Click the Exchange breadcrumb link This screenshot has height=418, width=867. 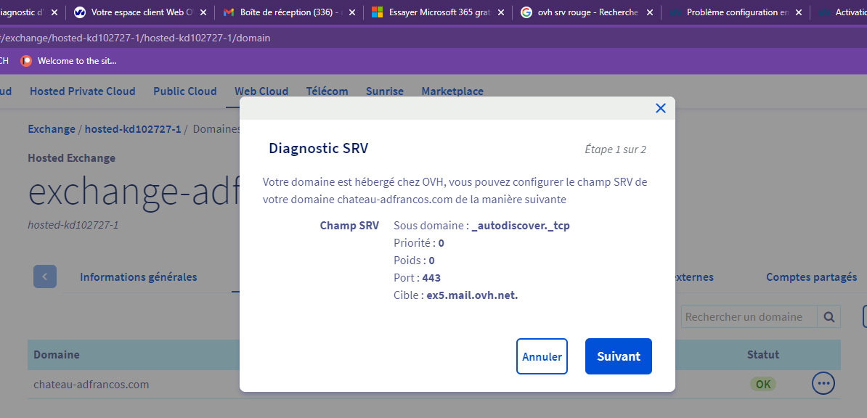coord(51,128)
